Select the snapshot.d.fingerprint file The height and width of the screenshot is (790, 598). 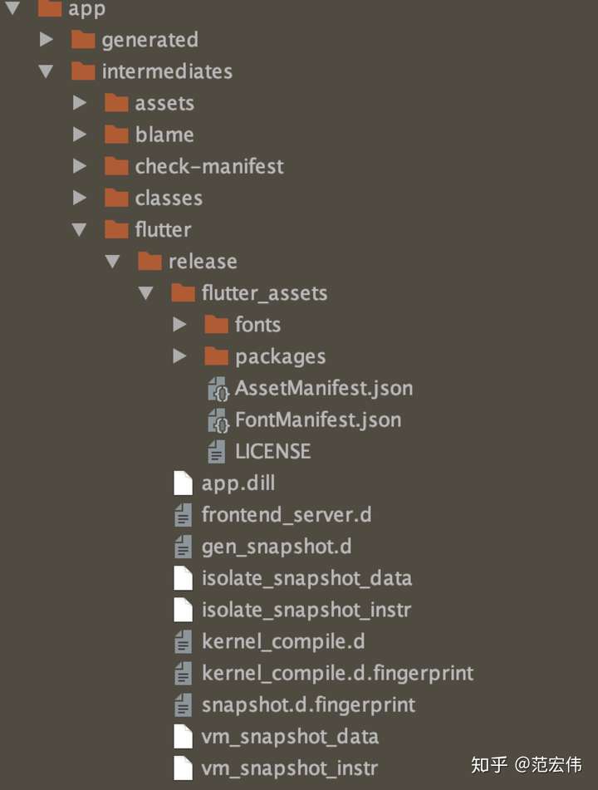(308, 705)
